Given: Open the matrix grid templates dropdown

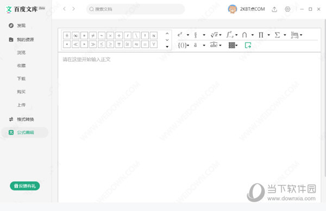Looking at the screenshot, I should coord(233,45).
